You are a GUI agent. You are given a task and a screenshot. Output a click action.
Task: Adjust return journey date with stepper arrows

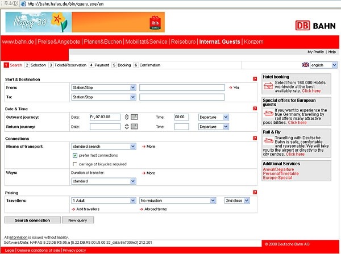coord(127,126)
